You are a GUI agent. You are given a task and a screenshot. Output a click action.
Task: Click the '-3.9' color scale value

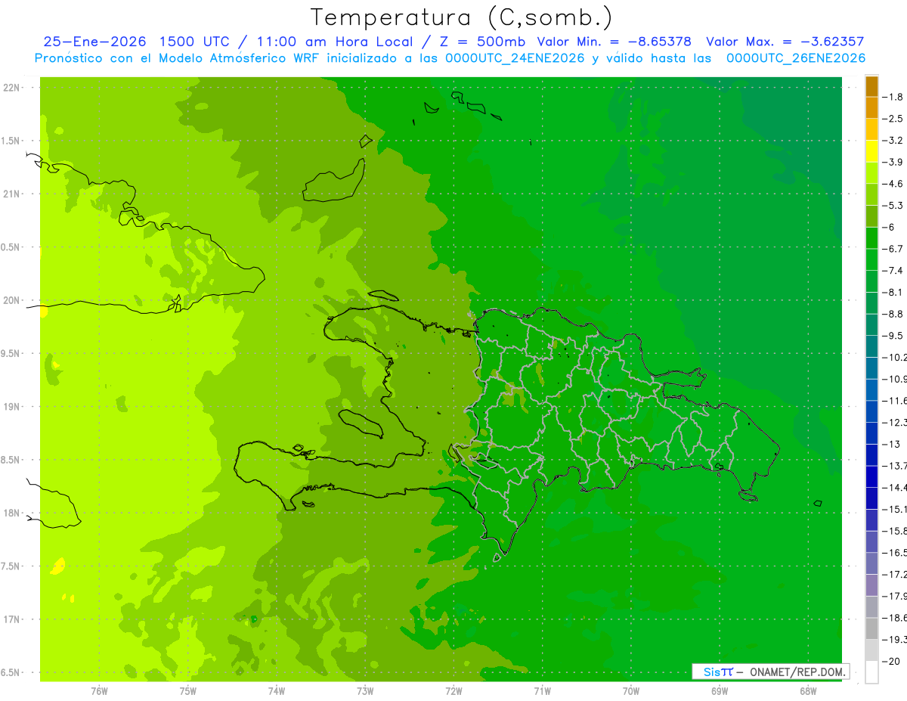893,162
